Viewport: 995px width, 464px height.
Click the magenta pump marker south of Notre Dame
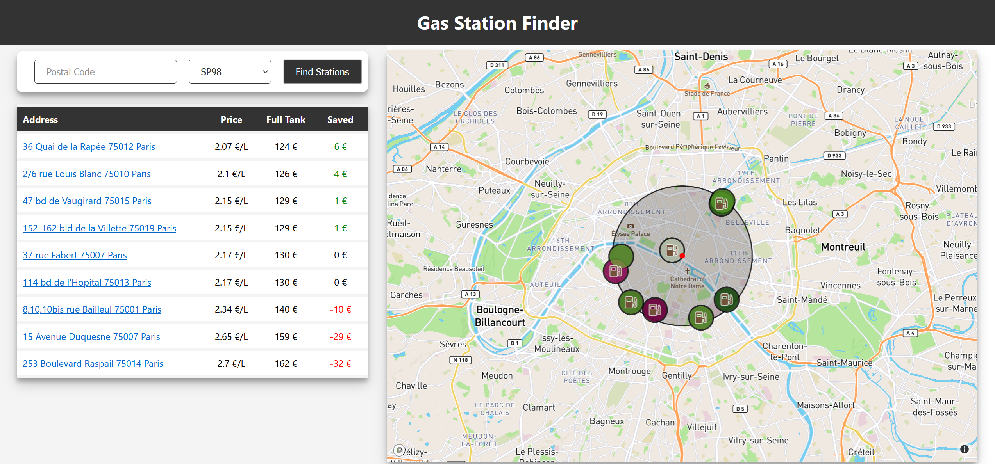[655, 309]
